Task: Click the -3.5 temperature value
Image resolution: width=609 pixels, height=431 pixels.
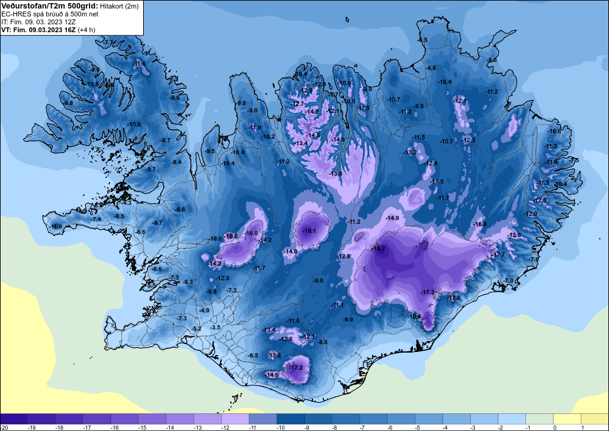Action: point(215,328)
